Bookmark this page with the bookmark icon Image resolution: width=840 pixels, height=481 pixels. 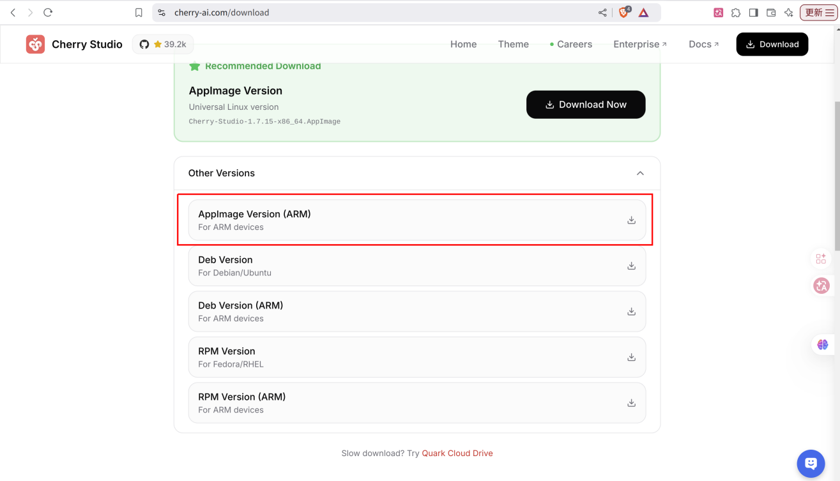tap(139, 12)
